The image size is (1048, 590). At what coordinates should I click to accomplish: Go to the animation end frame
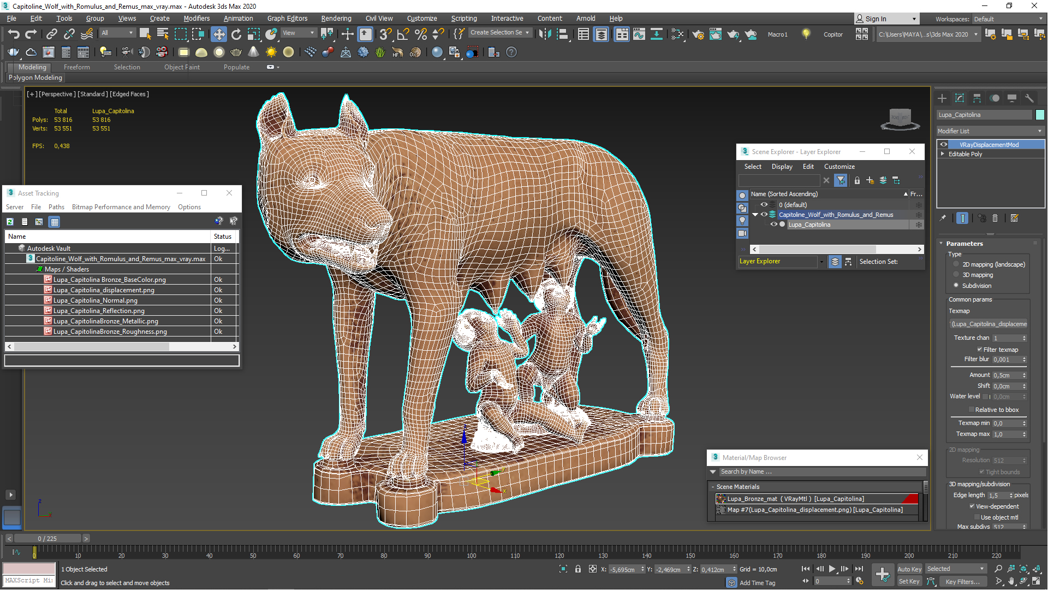(x=859, y=569)
